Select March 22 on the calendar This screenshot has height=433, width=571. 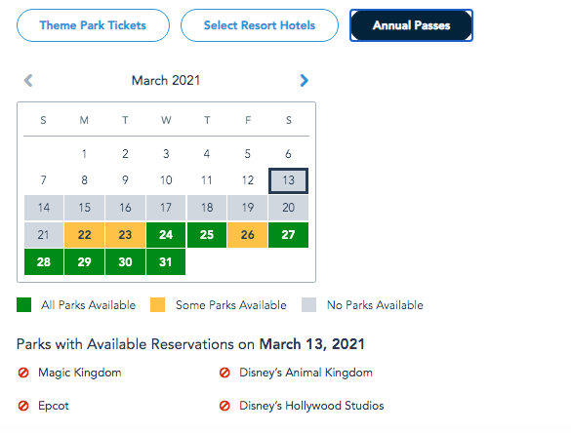(85, 235)
